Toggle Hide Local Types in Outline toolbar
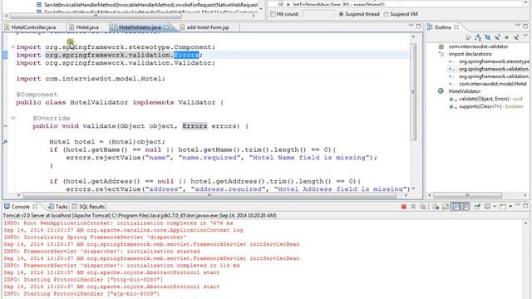The image size is (532, 299). coord(516,37)
